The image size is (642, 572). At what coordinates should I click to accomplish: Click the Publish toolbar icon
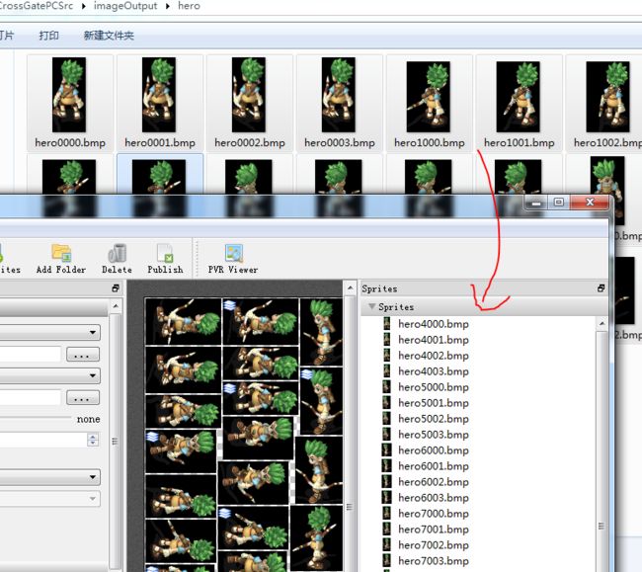coord(165,254)
